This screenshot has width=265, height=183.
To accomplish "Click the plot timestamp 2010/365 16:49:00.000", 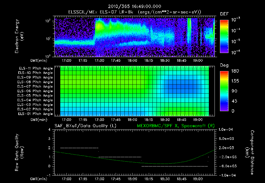I will click(135, 6).
